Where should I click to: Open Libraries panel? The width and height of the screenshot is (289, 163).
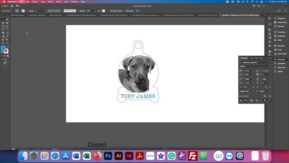pyautogui.click(x=279, y=26)
